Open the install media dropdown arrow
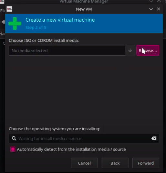This screenshot has width=166, height=173. tap(130, 50)
